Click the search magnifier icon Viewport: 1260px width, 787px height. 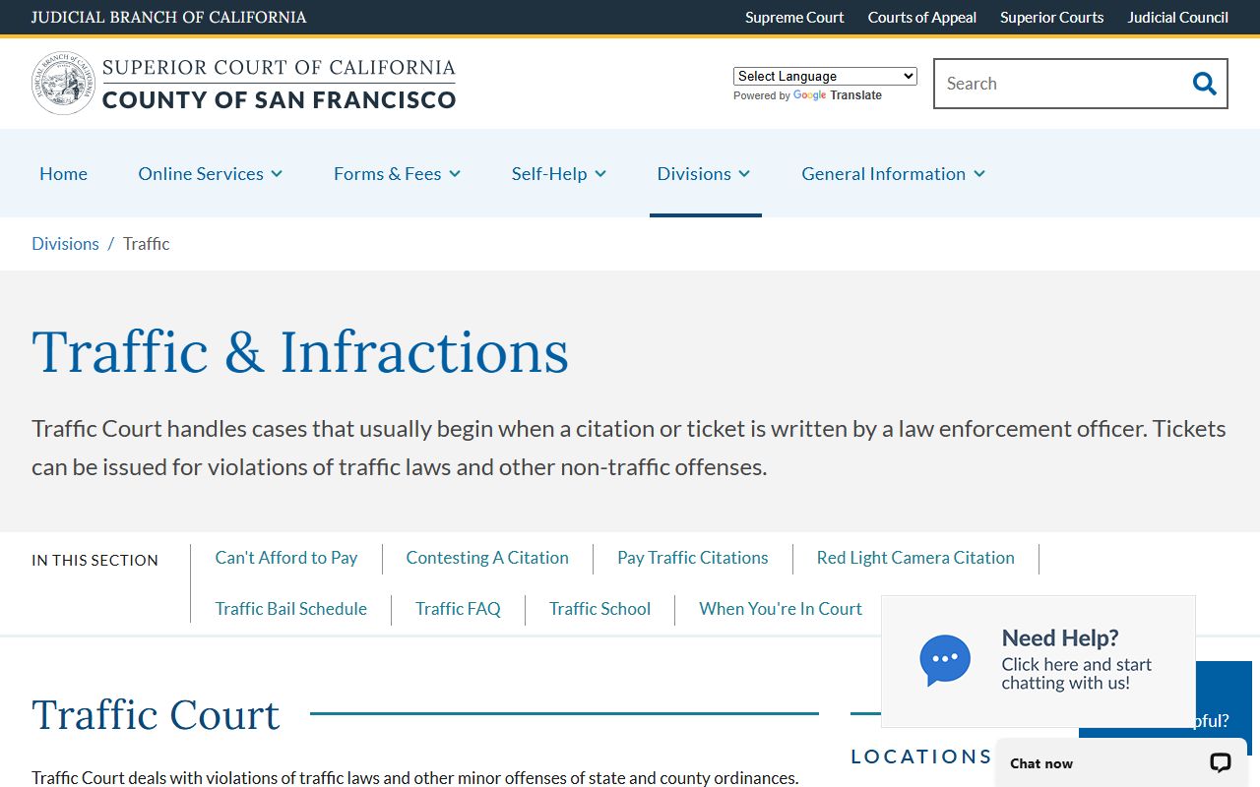[x=1204, y=84]
